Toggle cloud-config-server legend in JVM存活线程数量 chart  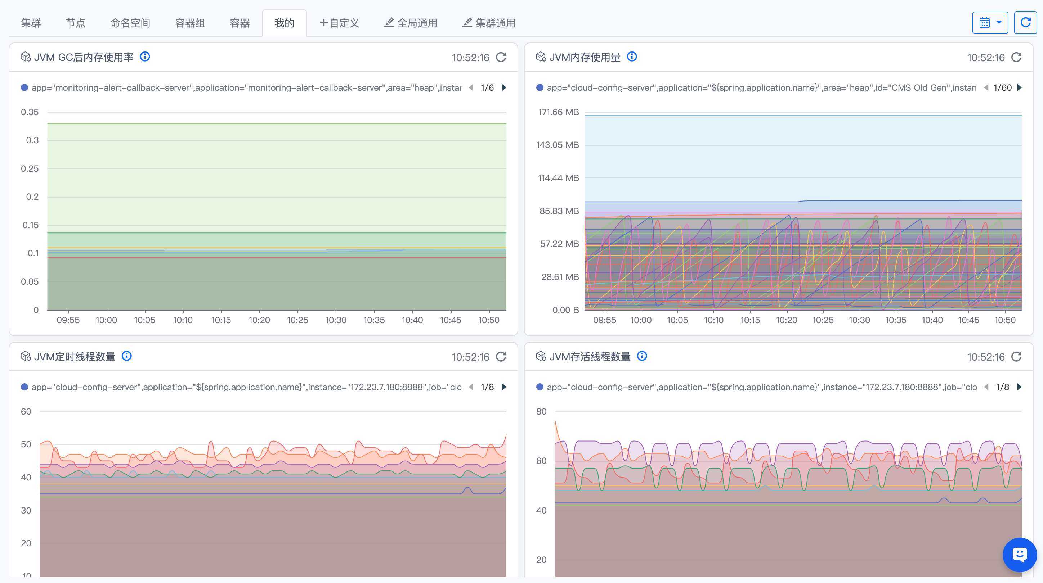click(761, 387)
